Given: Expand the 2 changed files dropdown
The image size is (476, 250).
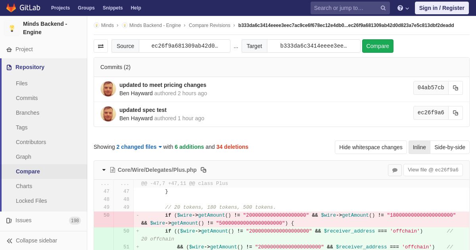Looking at the screenshot, I should pos(139,147).
